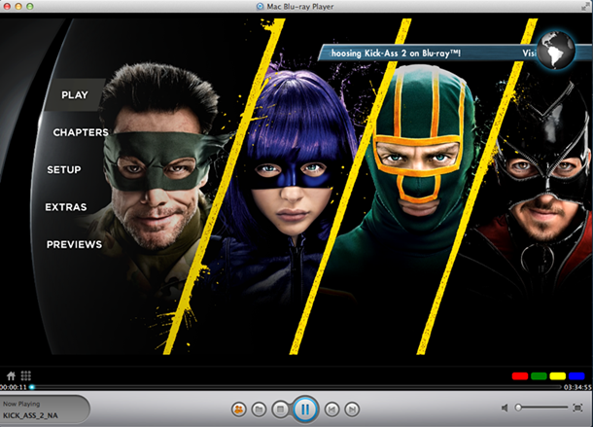Screen dimensions: 593x427
Task: Stop playback with the stop button
Action: (x=280, y=409)
